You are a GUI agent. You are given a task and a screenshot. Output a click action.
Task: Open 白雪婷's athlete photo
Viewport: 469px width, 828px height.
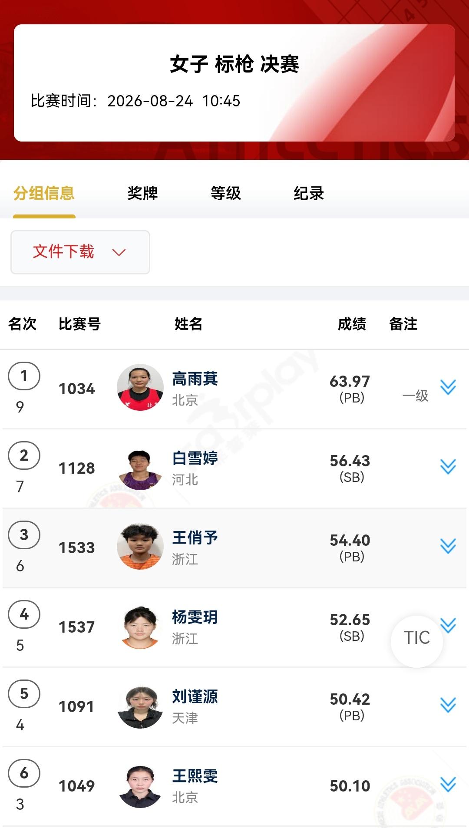[x=140, y=468]
